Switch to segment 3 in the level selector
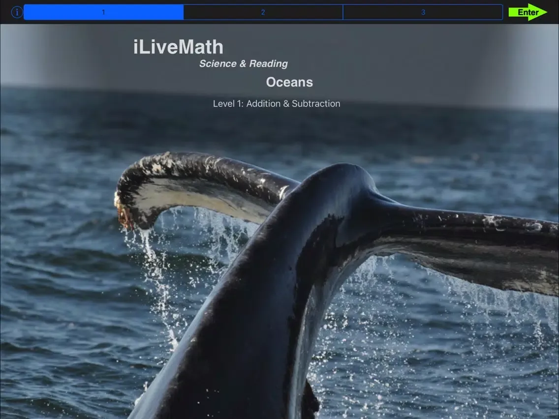 click(x=423, y=12)
